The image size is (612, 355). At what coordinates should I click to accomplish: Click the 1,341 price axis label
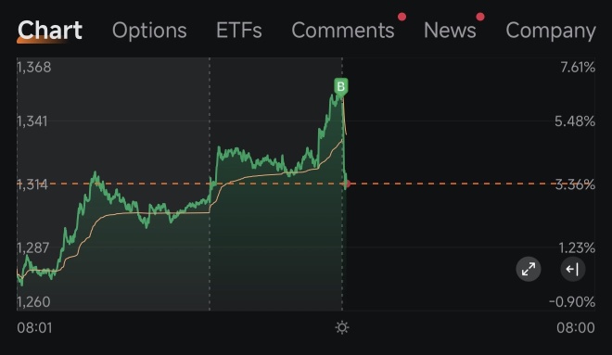pyautogui.click(x=32, y=121)
